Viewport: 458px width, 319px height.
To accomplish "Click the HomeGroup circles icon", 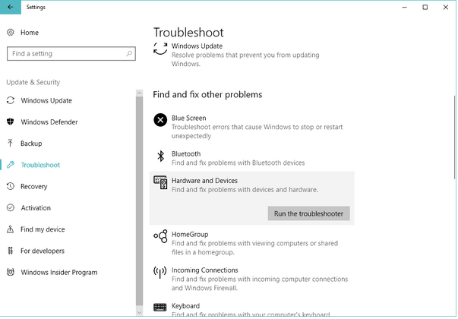I will (161, 236).
